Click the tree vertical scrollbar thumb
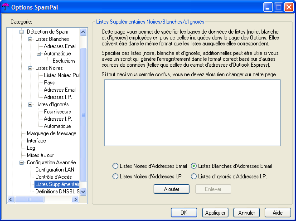Viewport: 296px width, 221px height. [x=83, y=115]
